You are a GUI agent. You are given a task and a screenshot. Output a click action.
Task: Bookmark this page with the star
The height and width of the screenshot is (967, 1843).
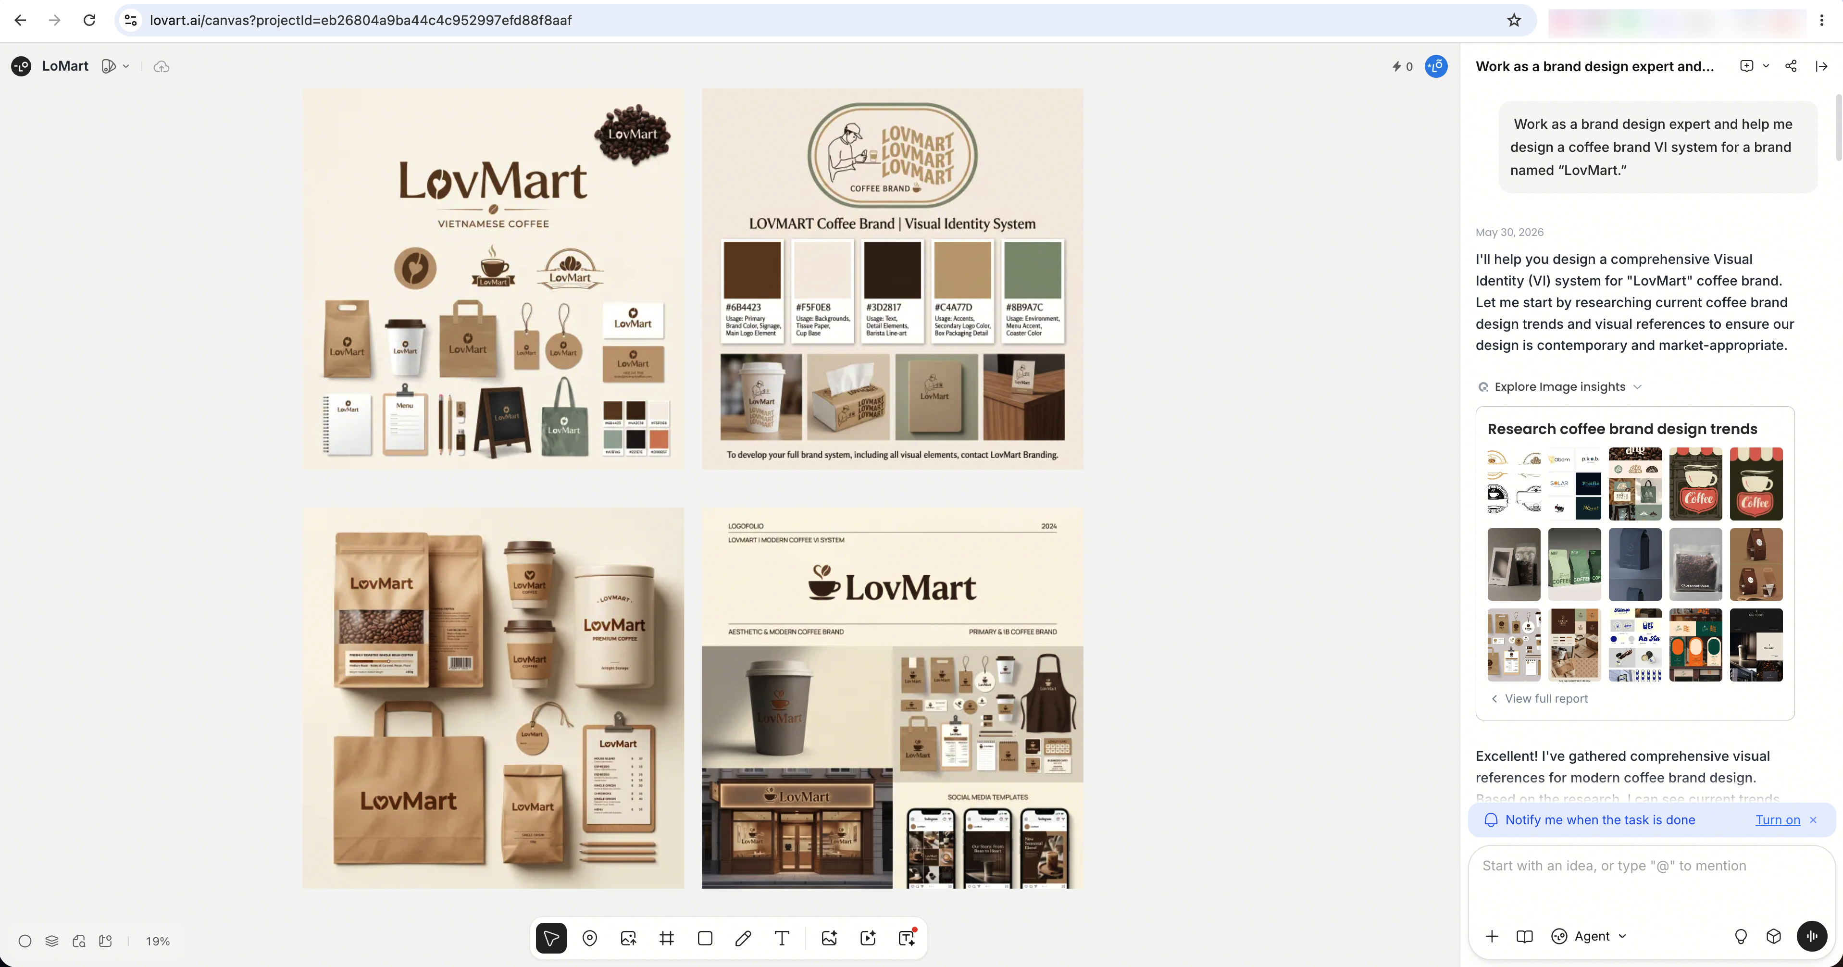point(1514,20)
